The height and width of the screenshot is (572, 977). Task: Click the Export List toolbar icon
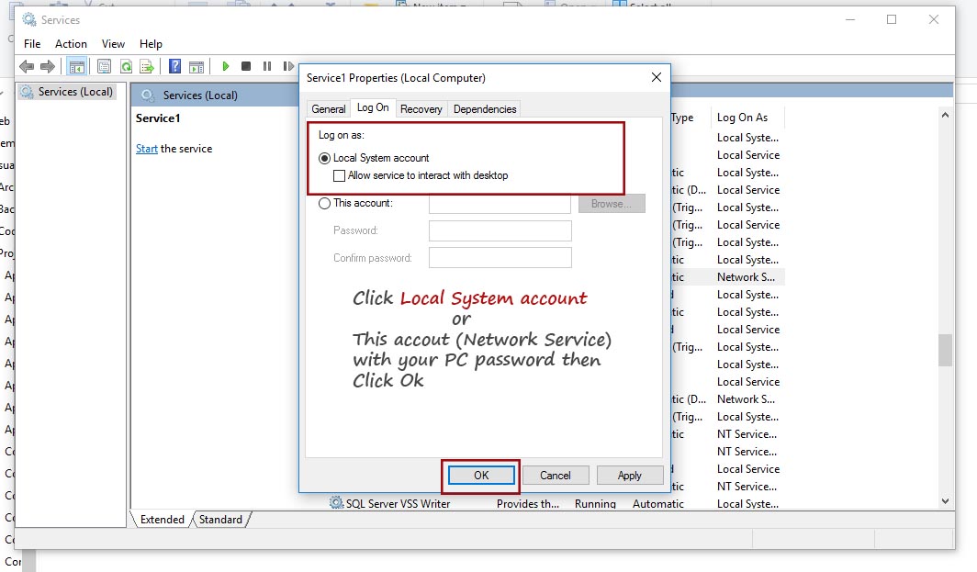[147, 66]
